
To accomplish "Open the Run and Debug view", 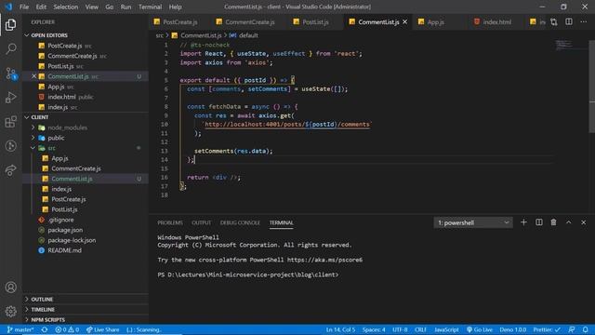I will pyautogui.click(x=10, y=98).
